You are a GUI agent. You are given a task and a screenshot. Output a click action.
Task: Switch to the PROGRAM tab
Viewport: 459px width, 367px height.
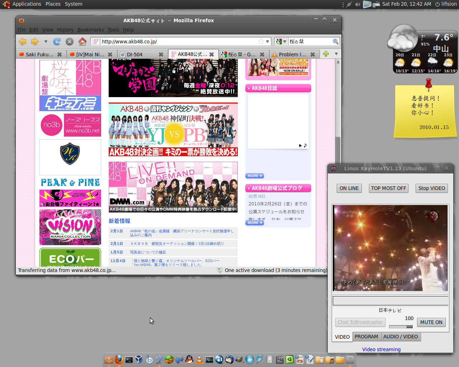(x=366, y=337)
